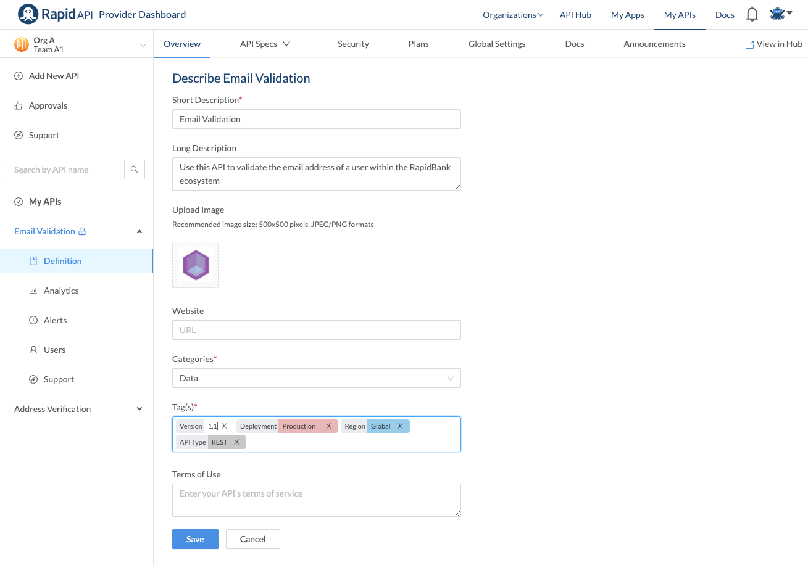Open the Categories Data dropdown
Screen dimensions: 808x565
317,378
